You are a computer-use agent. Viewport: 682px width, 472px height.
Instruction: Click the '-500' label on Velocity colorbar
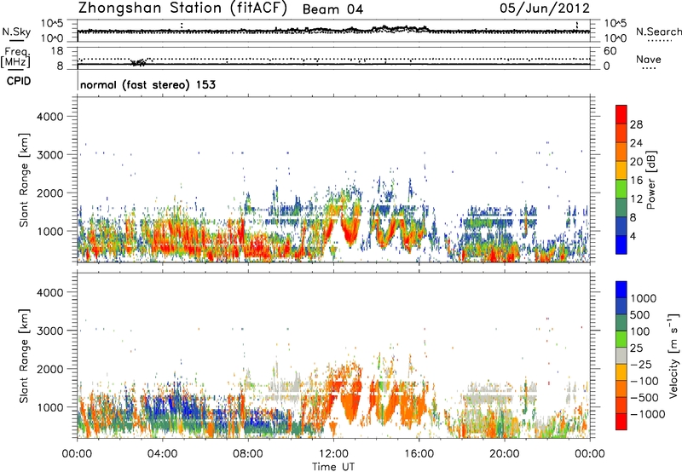click(644, 397)
